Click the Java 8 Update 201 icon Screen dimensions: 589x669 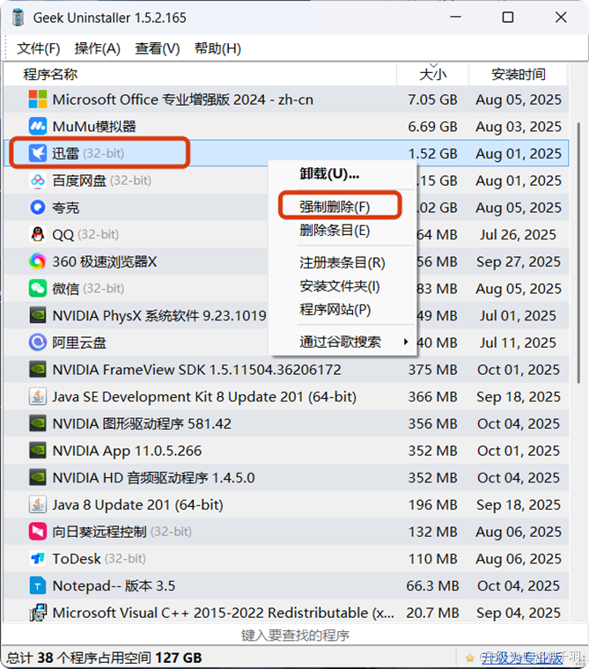pyautogui.click(x=38, y=504)
